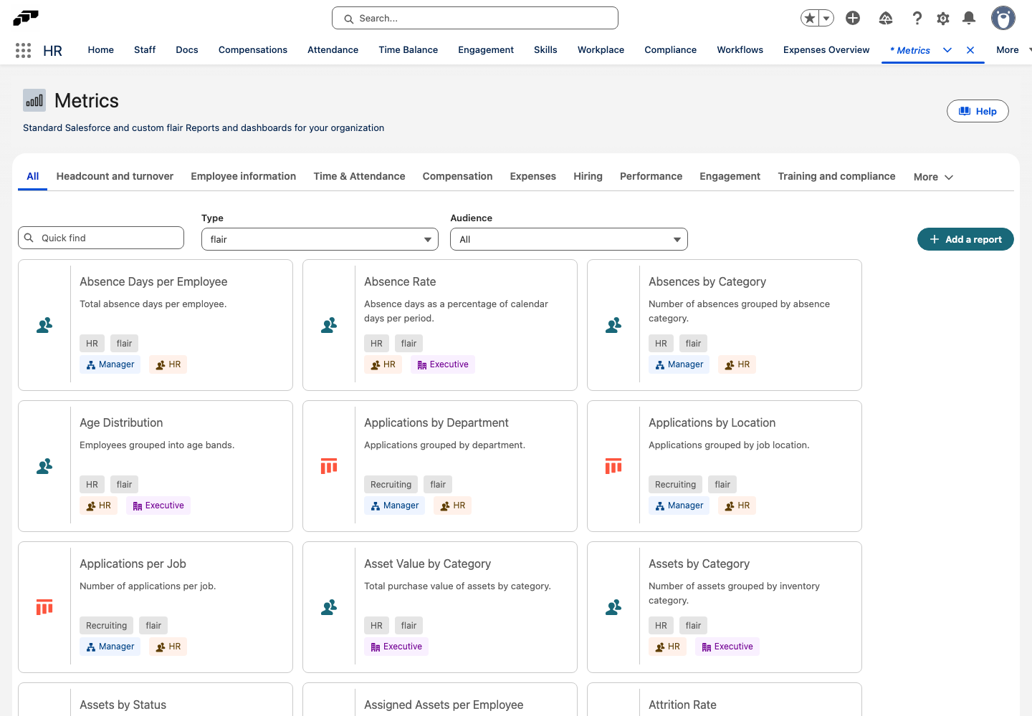The image size is (1032, 716).
Task: Switch to Time & Attendance tab
Action: click(359, 176)
